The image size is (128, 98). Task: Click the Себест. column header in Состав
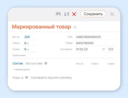[95, 64]
